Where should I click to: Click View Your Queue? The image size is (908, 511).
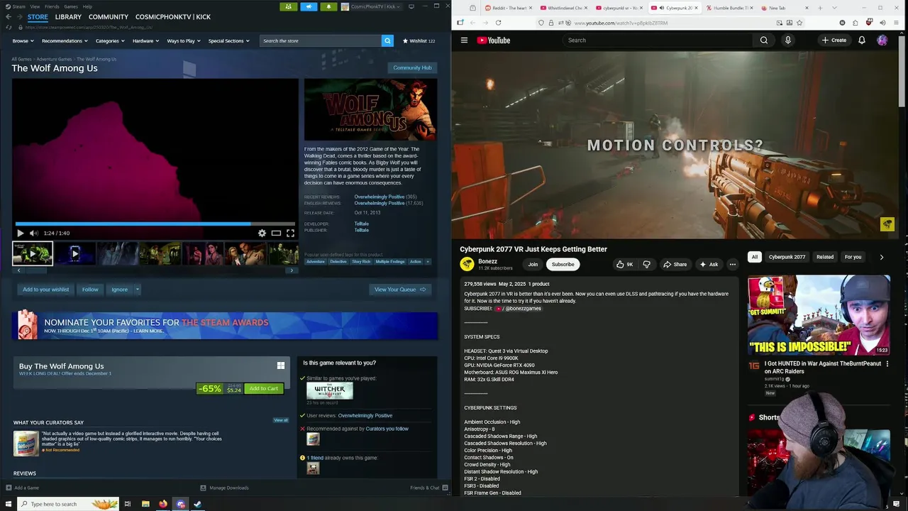point(400,289)
